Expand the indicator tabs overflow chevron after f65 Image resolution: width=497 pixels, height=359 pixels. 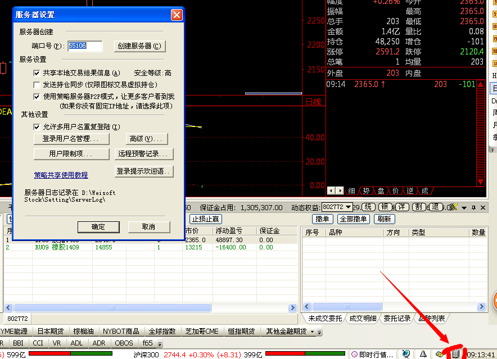(x=160, y=343)
